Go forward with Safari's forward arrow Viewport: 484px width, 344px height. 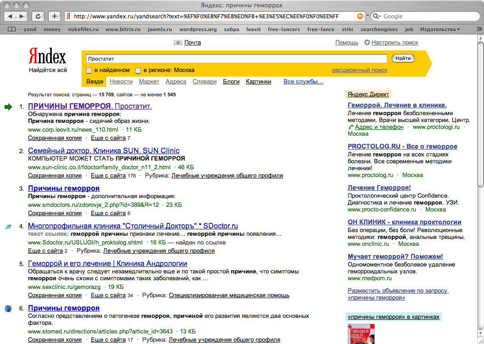coord(22,16)
